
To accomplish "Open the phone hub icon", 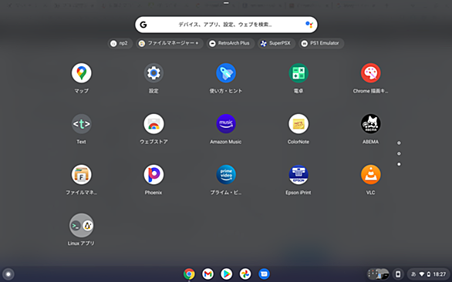I will click(x=398, y=274).
